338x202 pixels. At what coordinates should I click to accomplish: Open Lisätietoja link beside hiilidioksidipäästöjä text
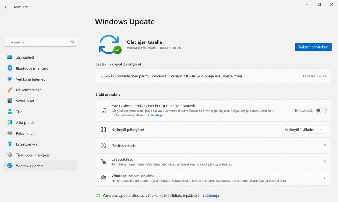pyautogui.click(x=211, y=196)
